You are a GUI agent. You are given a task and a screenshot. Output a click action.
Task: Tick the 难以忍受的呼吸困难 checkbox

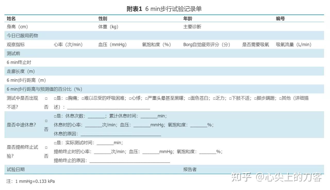click(x=83, y=98)
